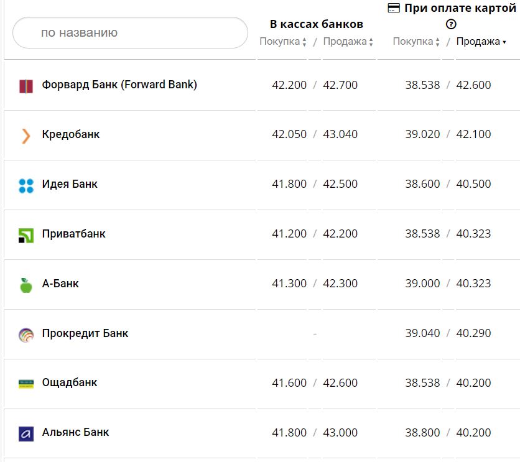Sort by card payment Продажа column
Image resolution: width=520 pixels, height=462 pixels.
pos(481,42)
